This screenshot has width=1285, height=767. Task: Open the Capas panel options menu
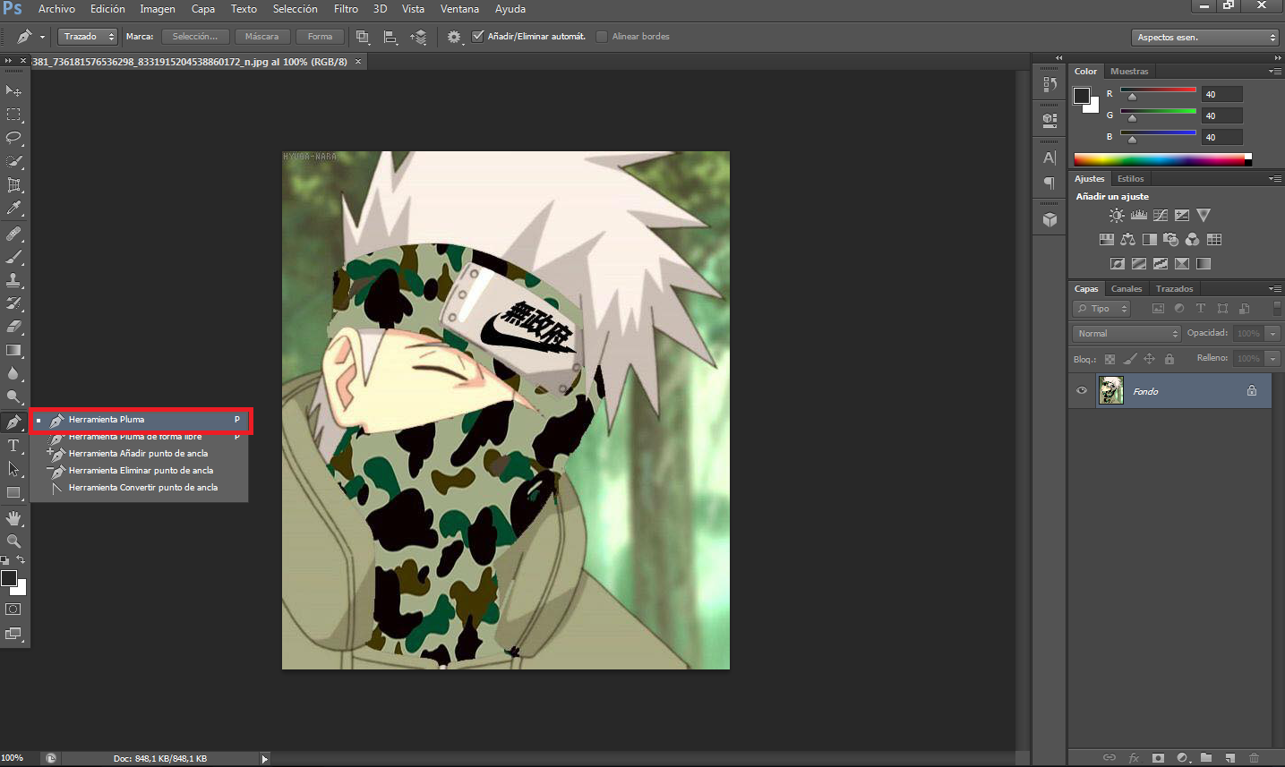(x=1275, y=288)
